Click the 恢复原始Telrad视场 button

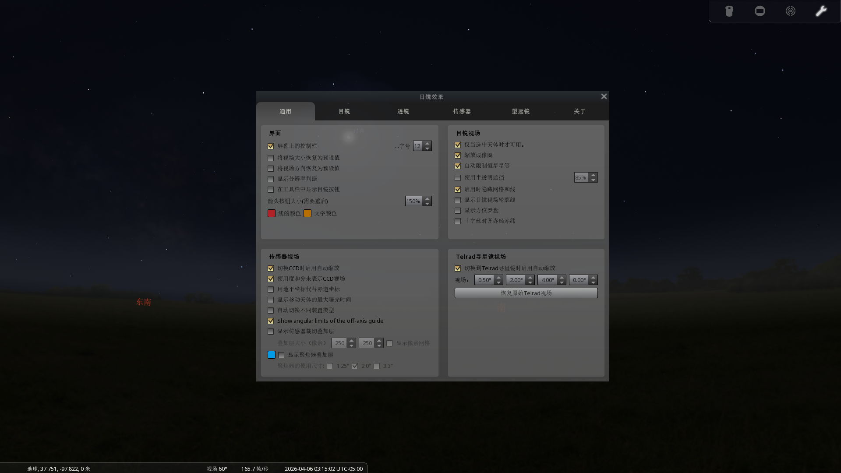tap(526, 293)
